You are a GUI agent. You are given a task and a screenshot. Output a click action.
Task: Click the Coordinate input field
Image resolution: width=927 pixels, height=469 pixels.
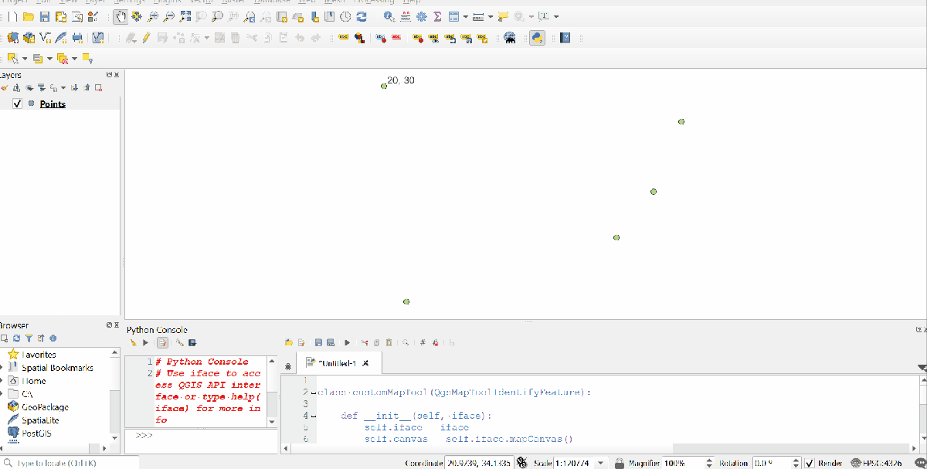pos(479,463)
